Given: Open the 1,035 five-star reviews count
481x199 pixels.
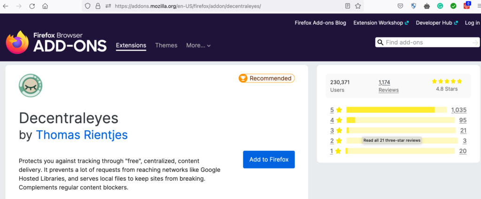Looking at the screenshot, I should click(458, 110).
